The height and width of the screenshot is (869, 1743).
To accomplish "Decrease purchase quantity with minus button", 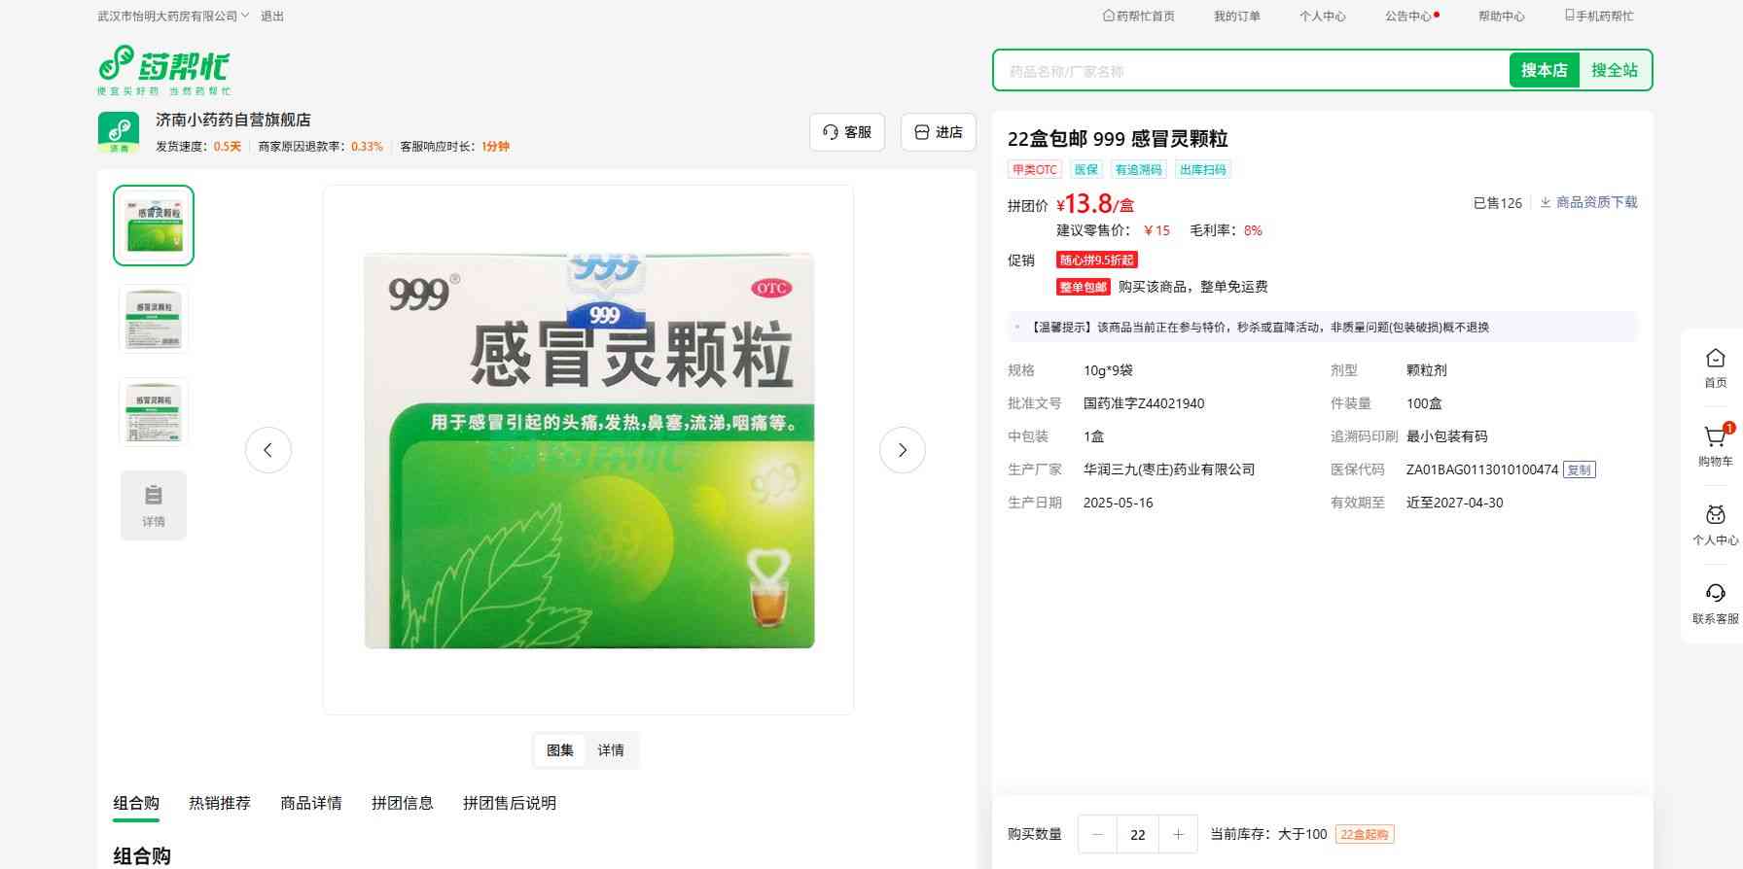I will pos(1098,834).
